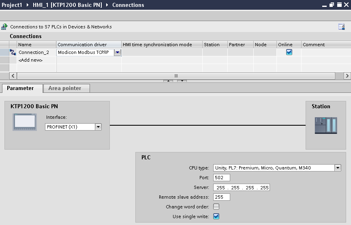Click the Port input field

pyautogui.click(x=221, y=178)
